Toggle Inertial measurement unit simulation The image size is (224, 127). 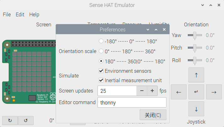(101, 80)
